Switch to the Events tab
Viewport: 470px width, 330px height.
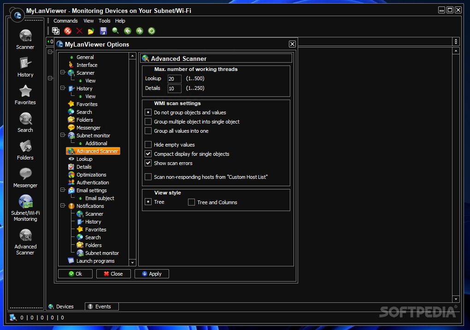coord(102,306)
